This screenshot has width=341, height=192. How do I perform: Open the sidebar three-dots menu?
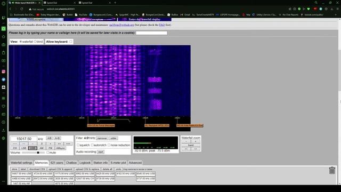pyautogui.click(x=4, y=181)
